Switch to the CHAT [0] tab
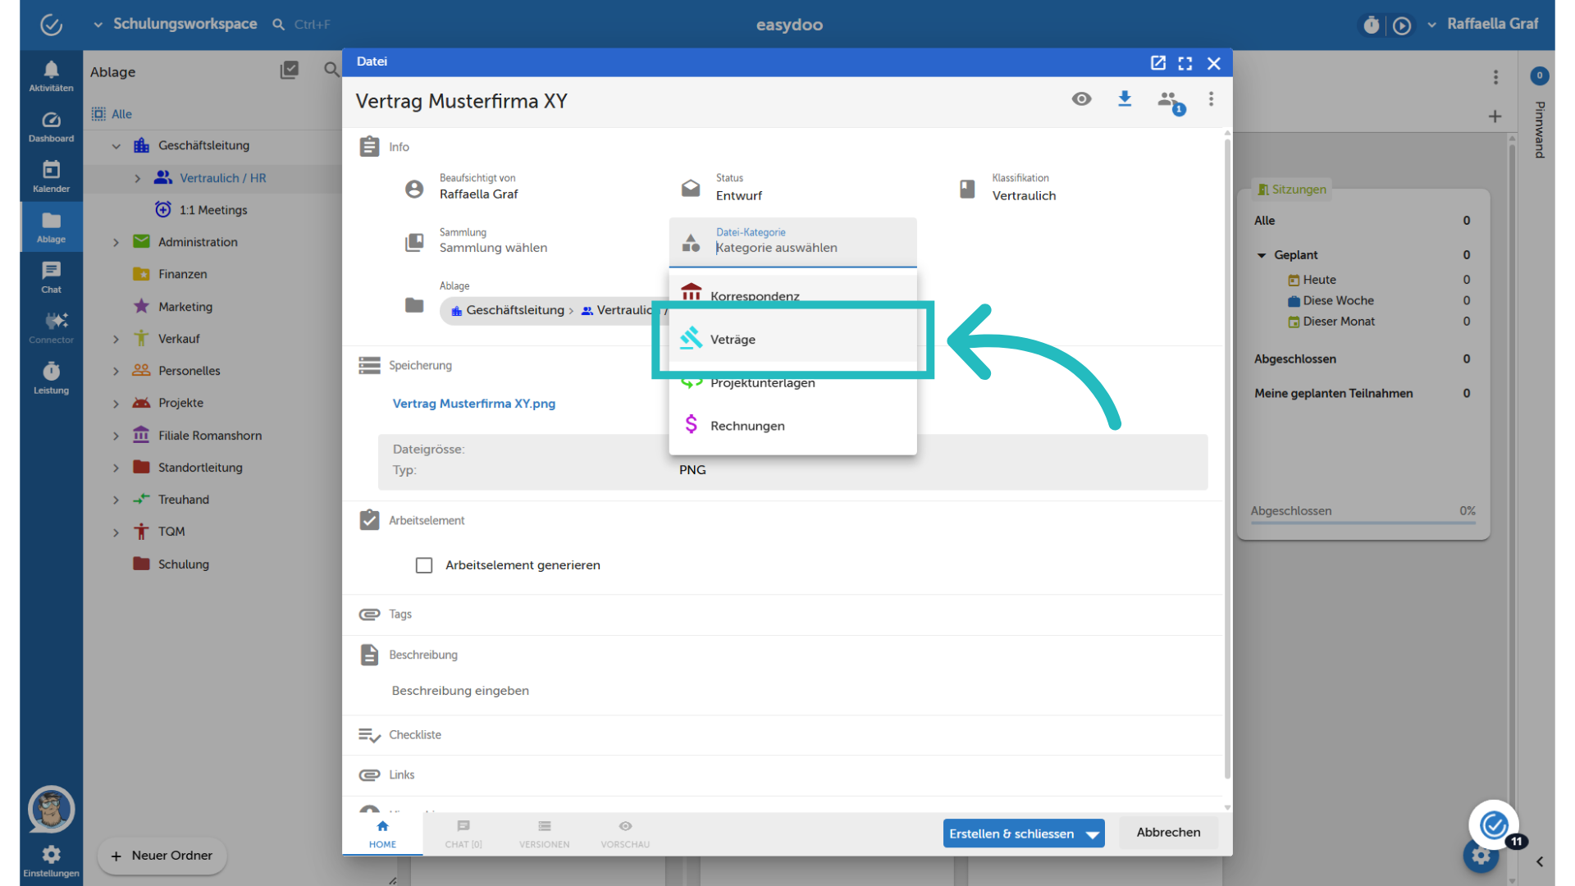The height and width of the screenshot is (886, 1575). pos(463,833)
